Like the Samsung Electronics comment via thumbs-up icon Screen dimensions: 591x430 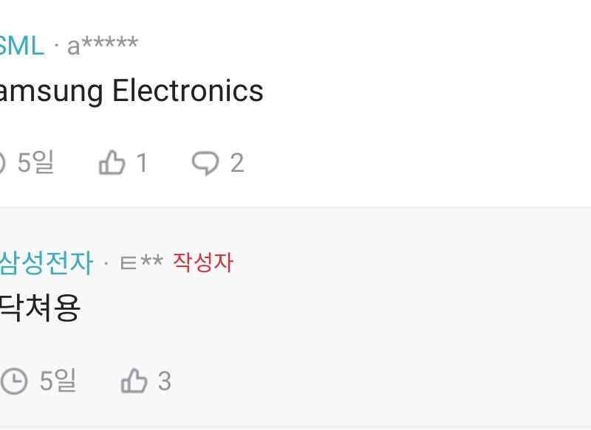[112, 162]
